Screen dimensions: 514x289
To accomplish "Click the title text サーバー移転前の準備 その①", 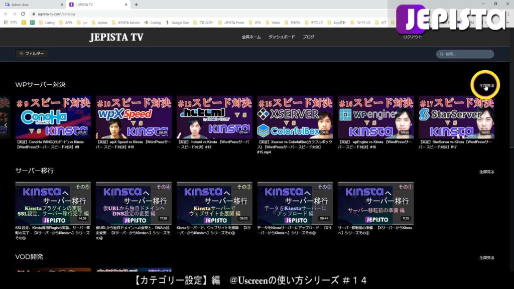I will (375, 230).
